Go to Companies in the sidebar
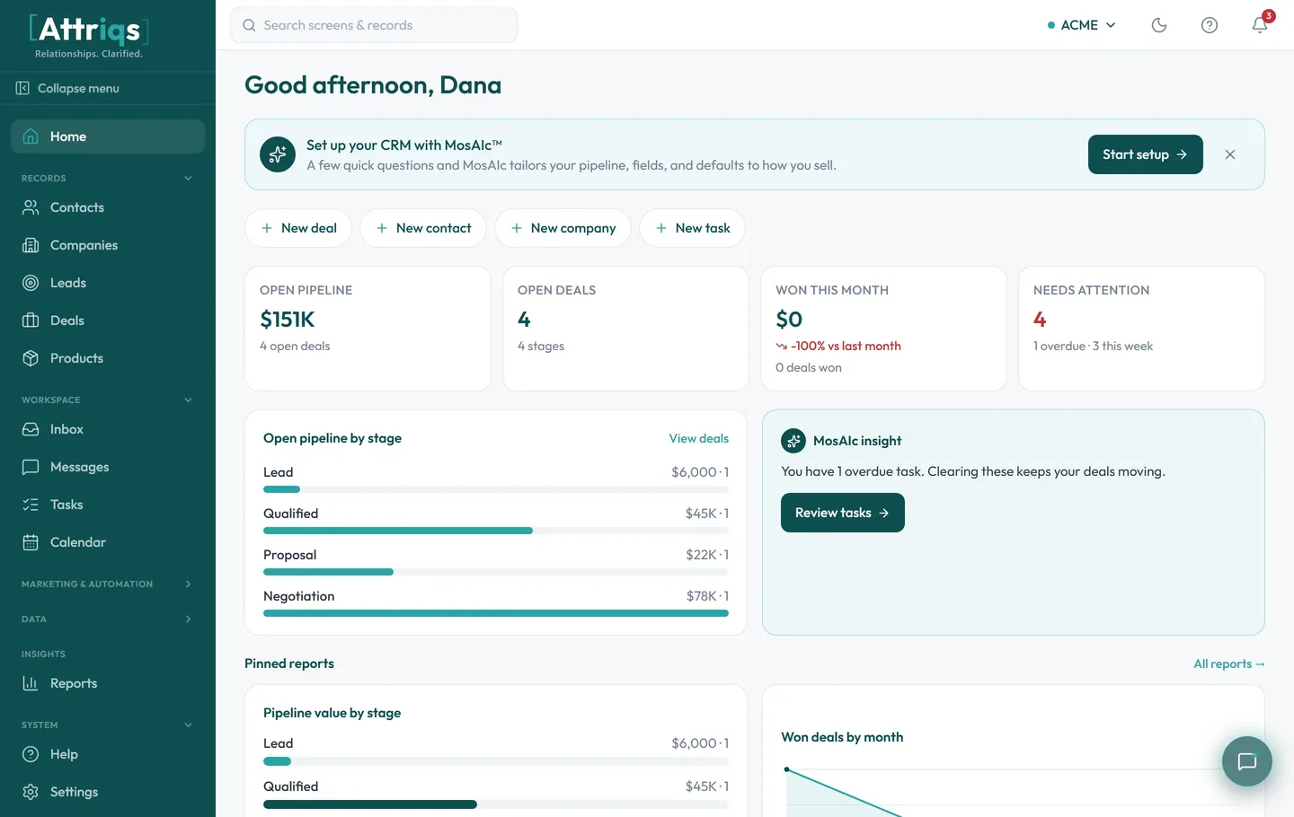The height and width of the screenshot is (817, 1294). [108, 245]
